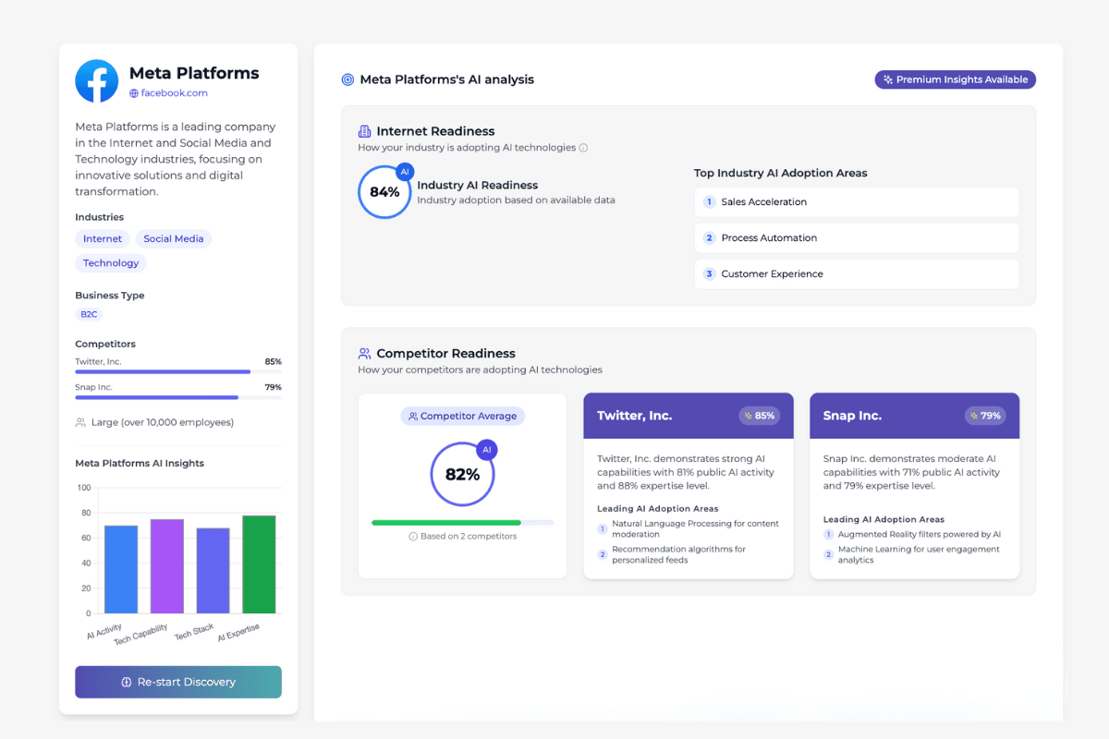The image size is (1109, 739).
Task: Select the Internet industry tag
Action: (x=103, y=238)
